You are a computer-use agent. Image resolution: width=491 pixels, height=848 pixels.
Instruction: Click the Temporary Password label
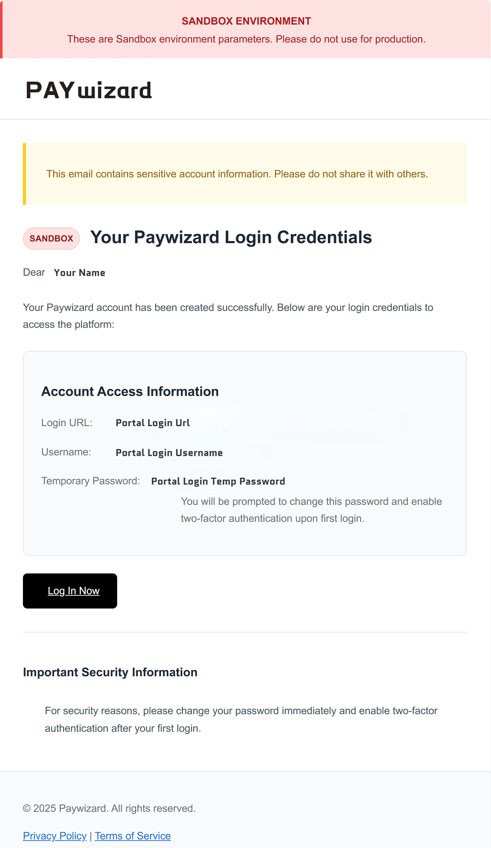[91, 481]
